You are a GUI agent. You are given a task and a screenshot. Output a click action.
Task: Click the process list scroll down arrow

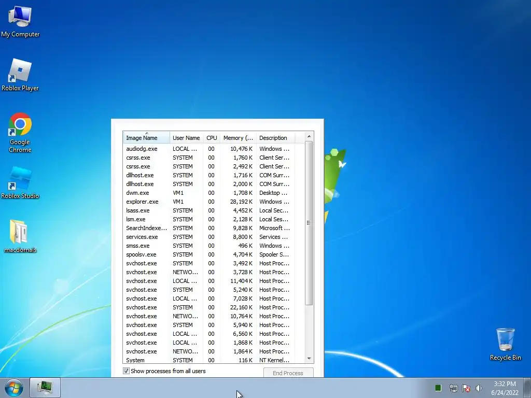[309, 359]
